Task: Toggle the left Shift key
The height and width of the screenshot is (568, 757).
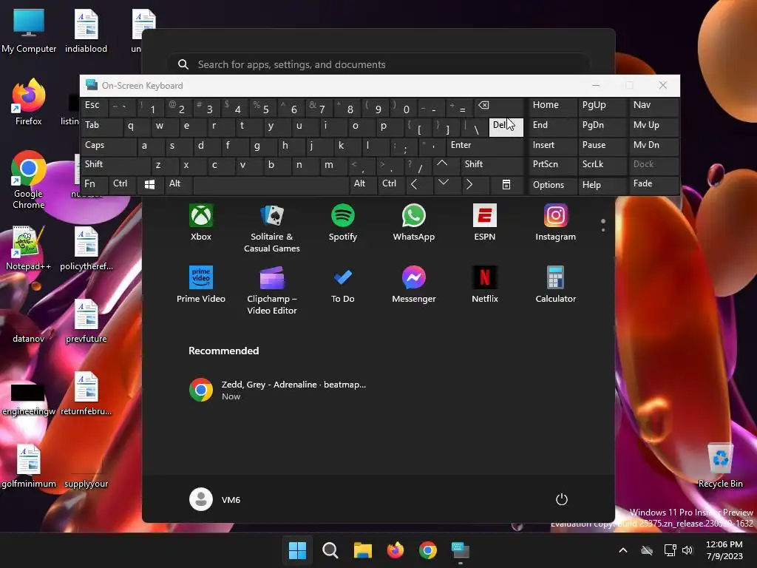Action: 116,165
